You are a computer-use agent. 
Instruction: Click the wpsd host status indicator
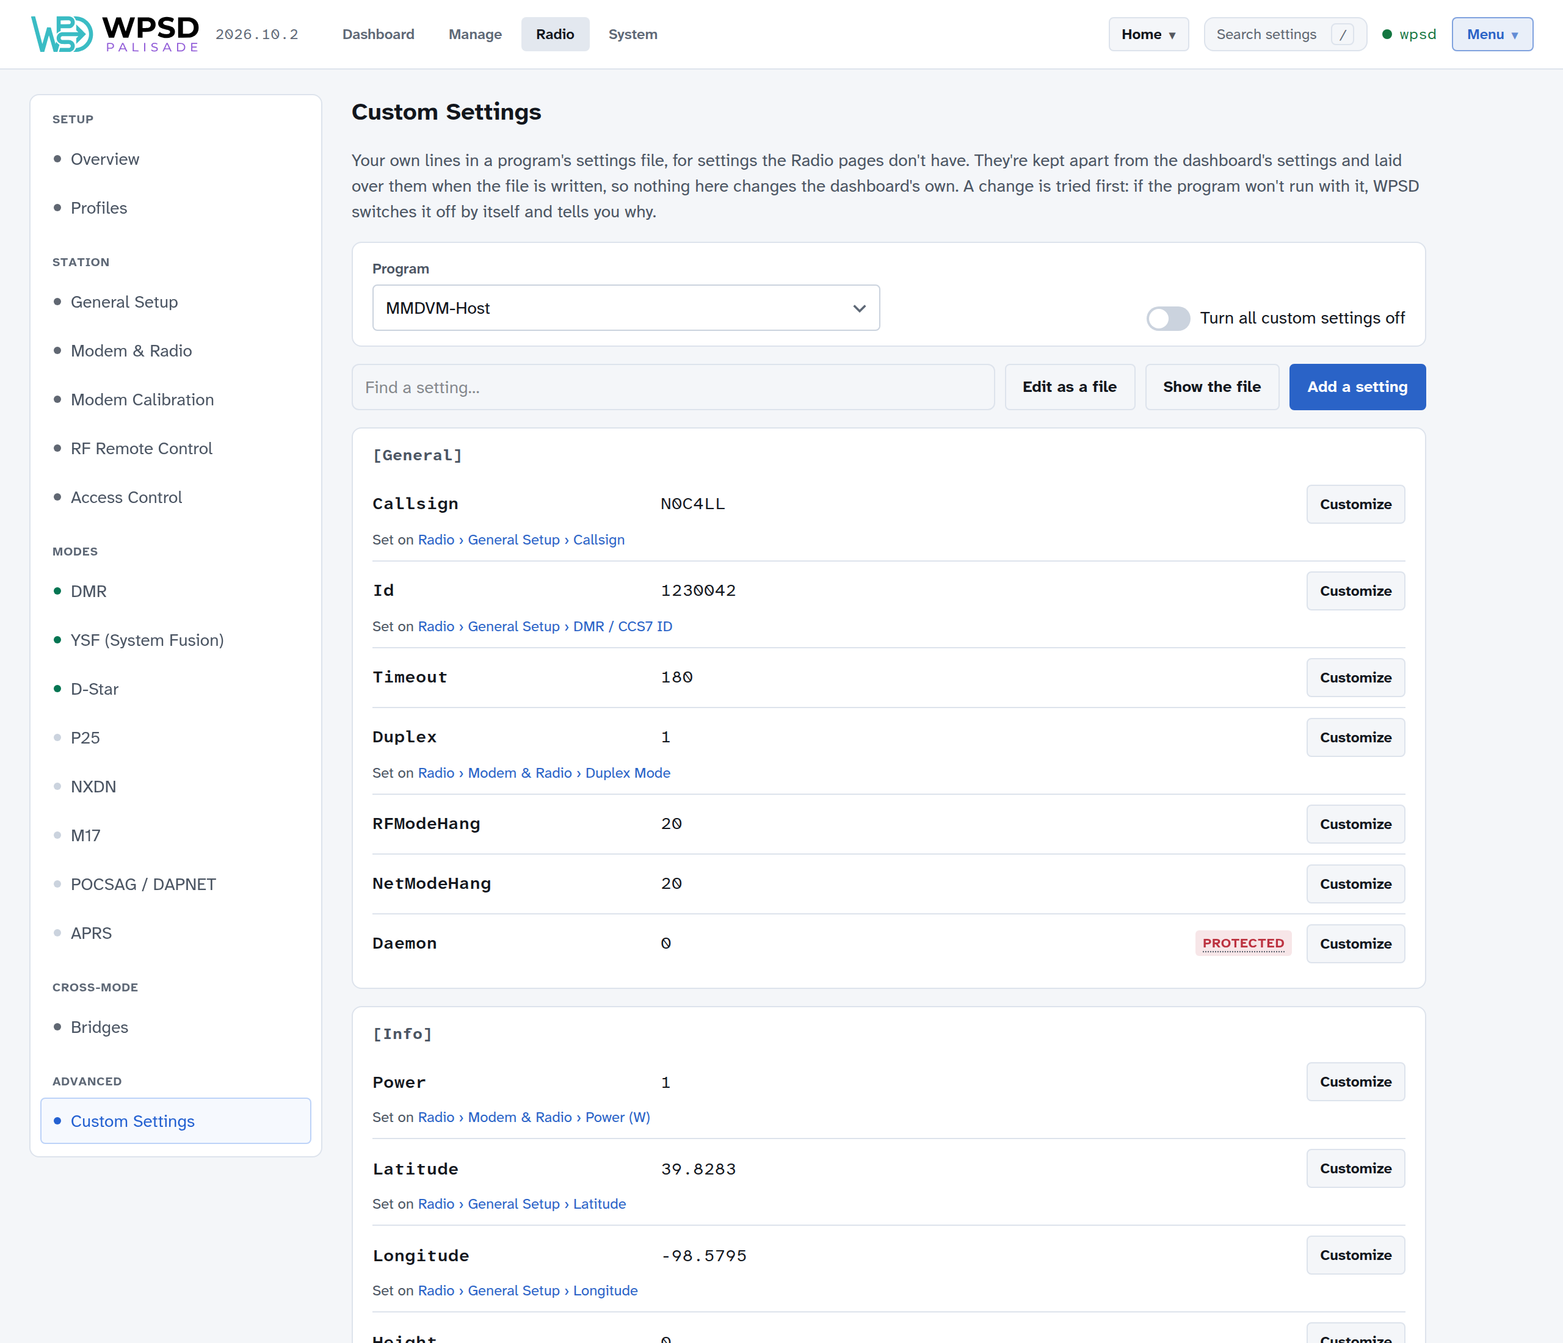point(1409,34)
